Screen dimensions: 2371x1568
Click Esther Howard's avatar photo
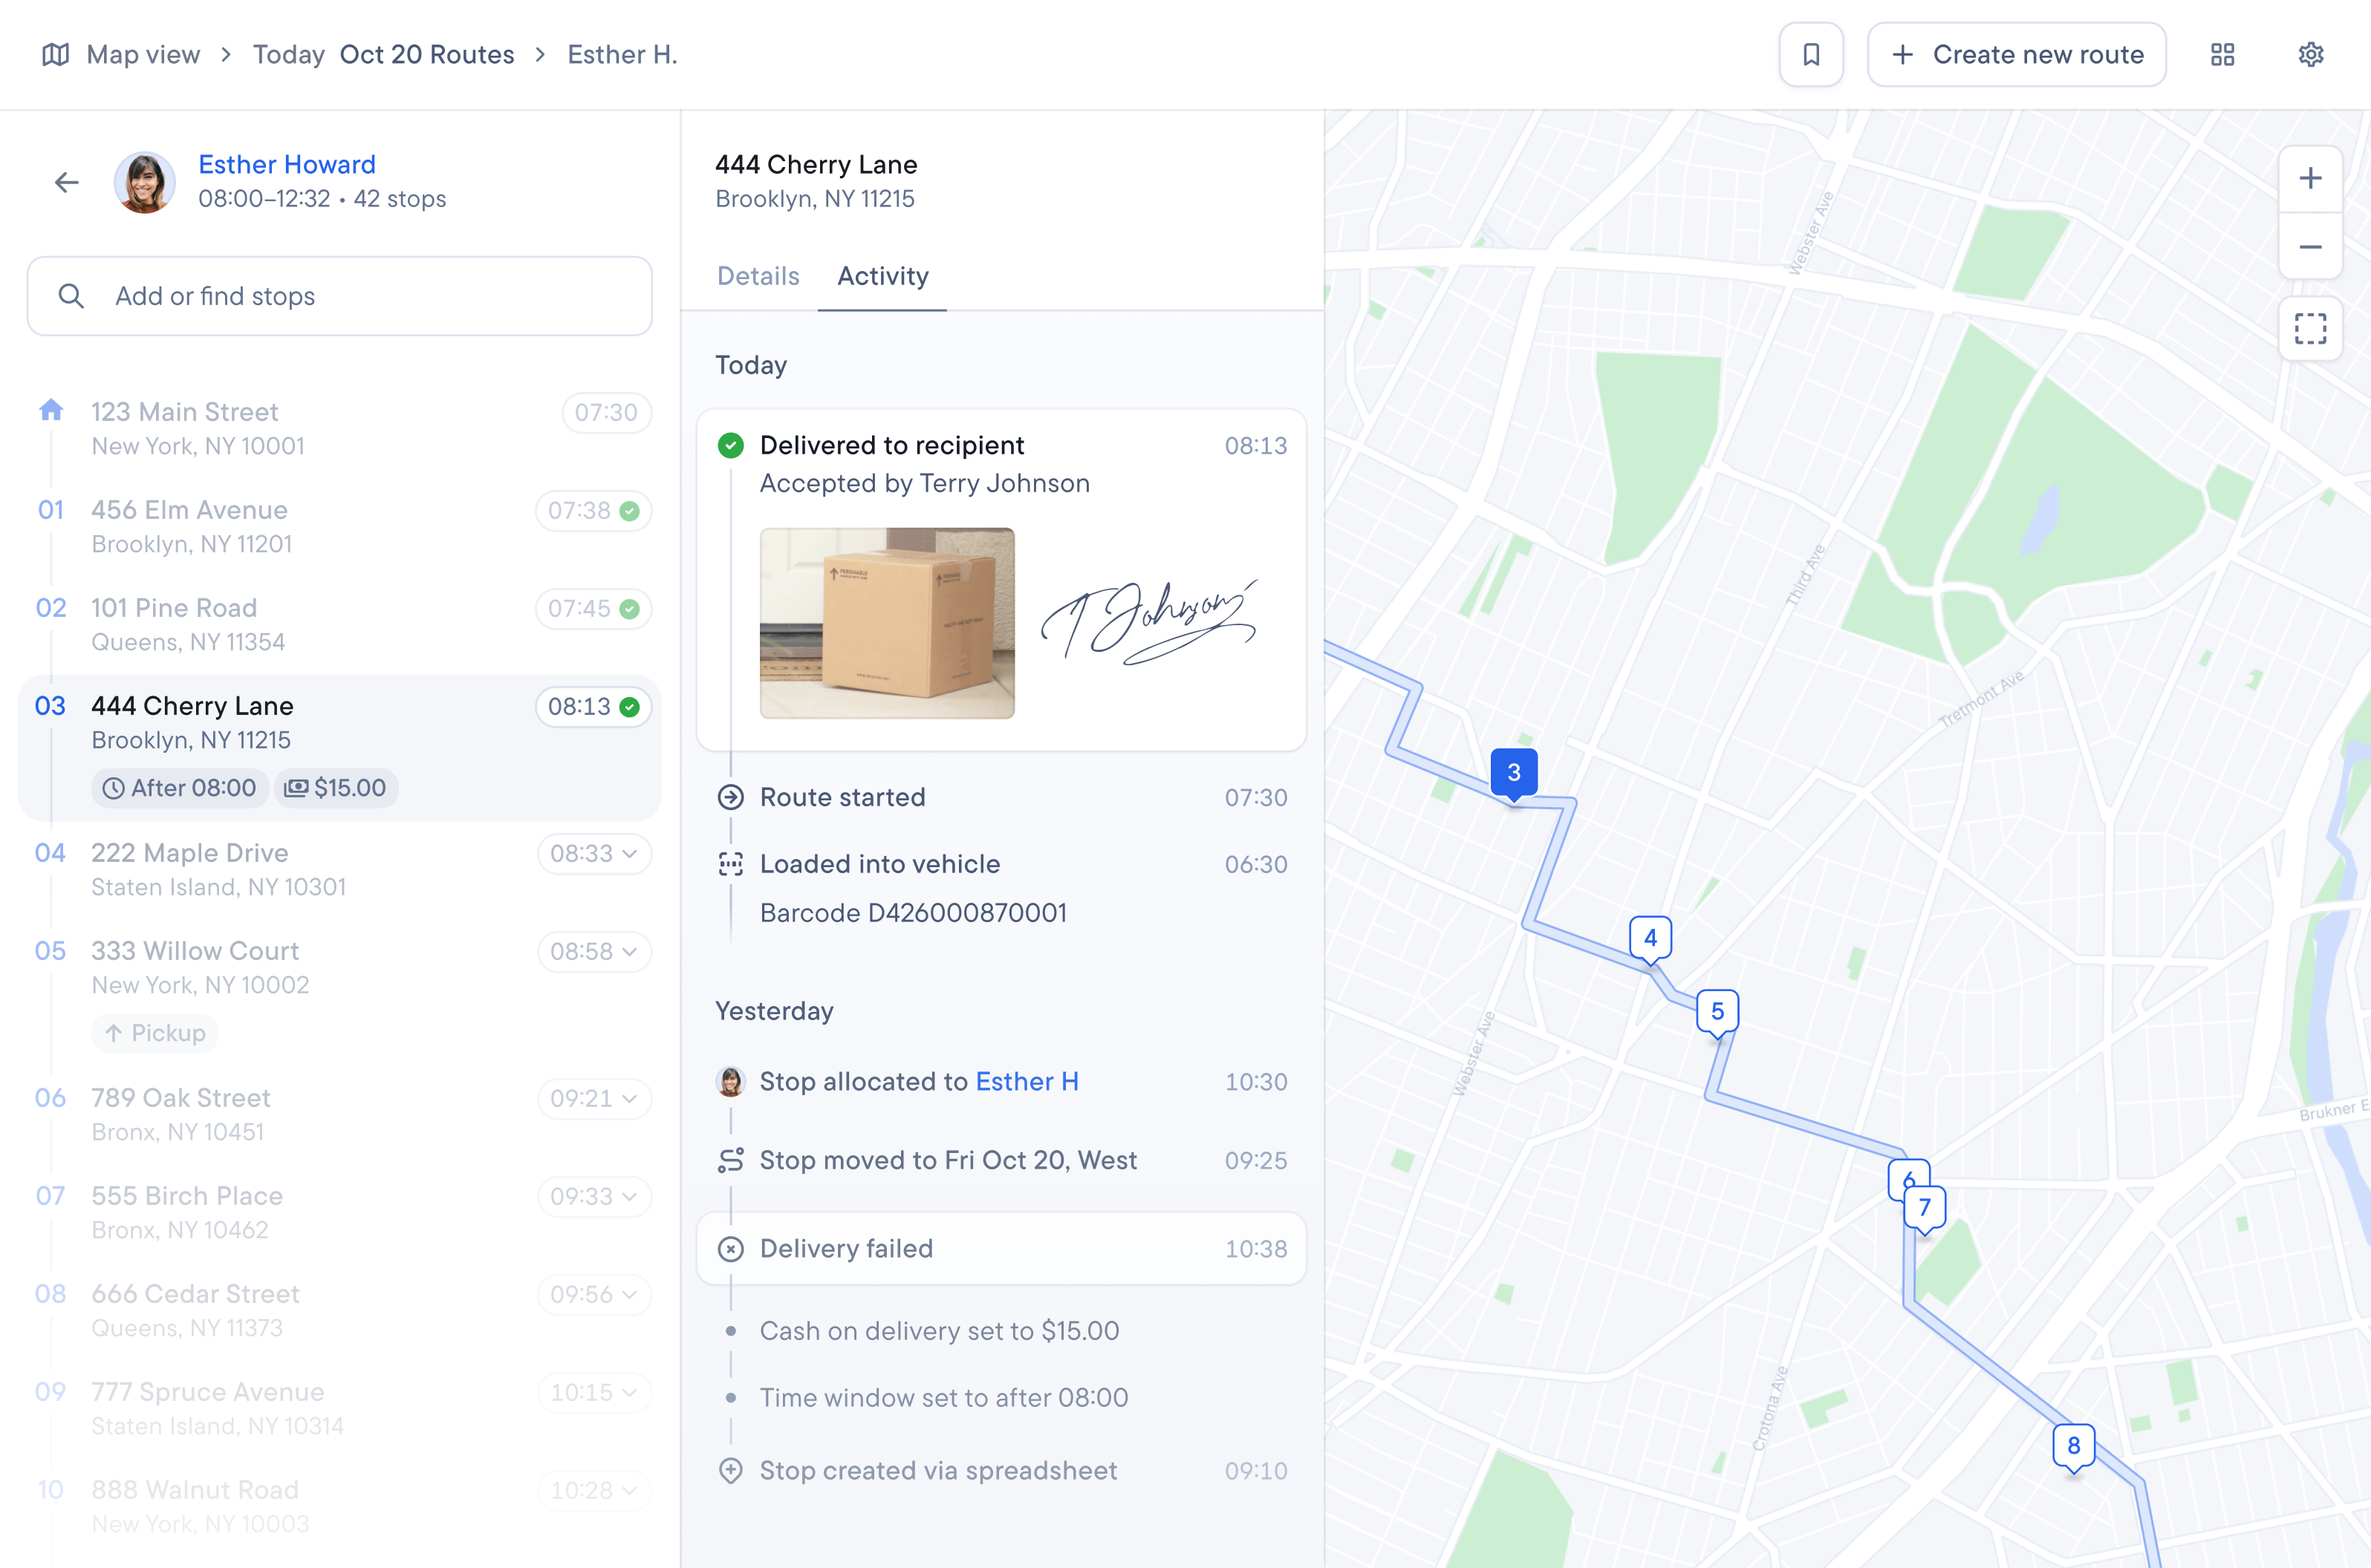(x=145, y=182)
